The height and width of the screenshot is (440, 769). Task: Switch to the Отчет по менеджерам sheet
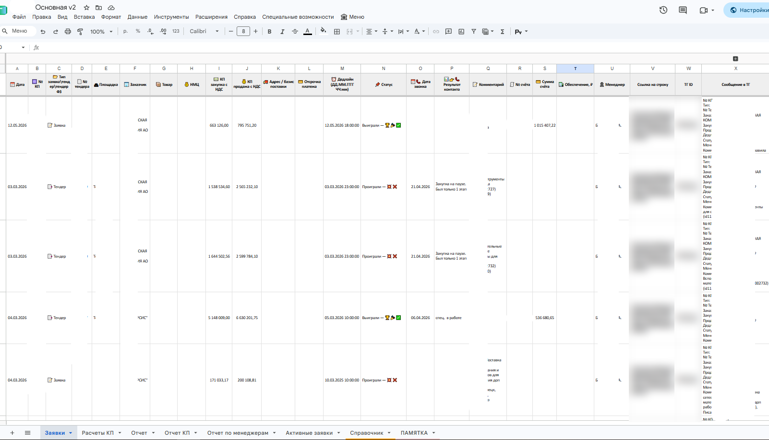click(238, 433)
